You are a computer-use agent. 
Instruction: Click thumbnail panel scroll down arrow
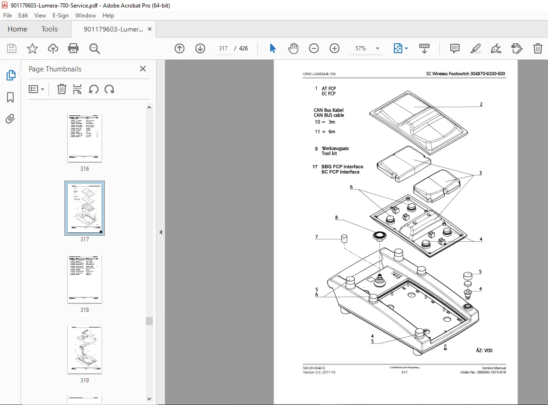149,399
